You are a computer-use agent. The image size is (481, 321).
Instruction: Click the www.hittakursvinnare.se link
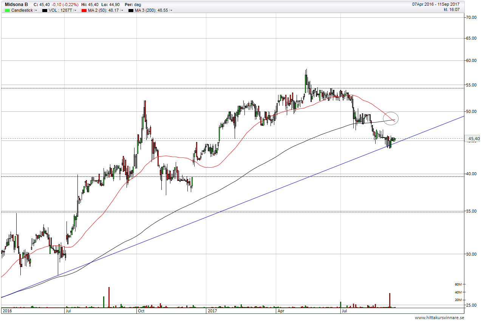pyautogui.click(x=439, y=318)
